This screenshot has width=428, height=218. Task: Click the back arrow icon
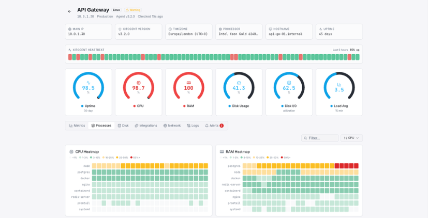(x=69, y=11)
